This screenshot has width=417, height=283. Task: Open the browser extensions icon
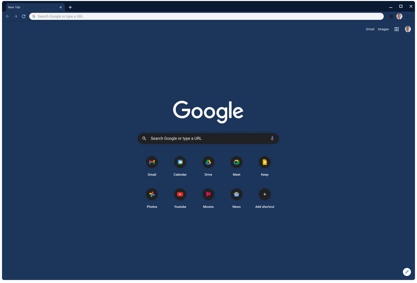click(391, 16)
